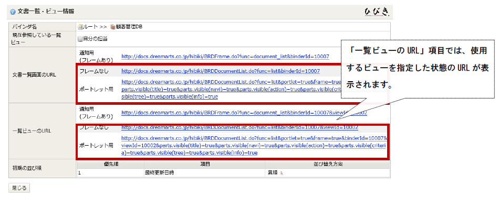Viewport: 499px width, 197px height.
Task: Select the 自分の担当 view name
Action: coord(95,39)
